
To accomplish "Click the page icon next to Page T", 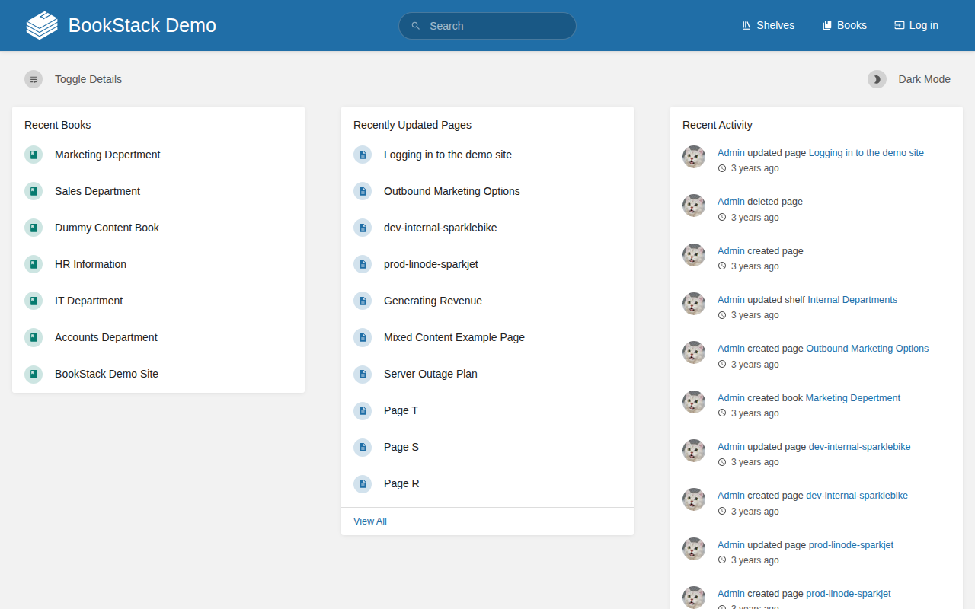I will pyautogui.click(x=362, y=410).
